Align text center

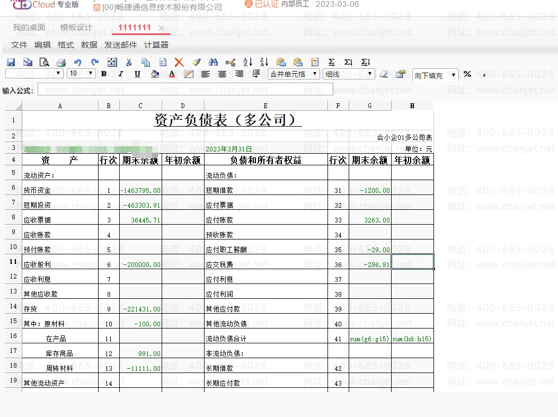click(222, 74)
